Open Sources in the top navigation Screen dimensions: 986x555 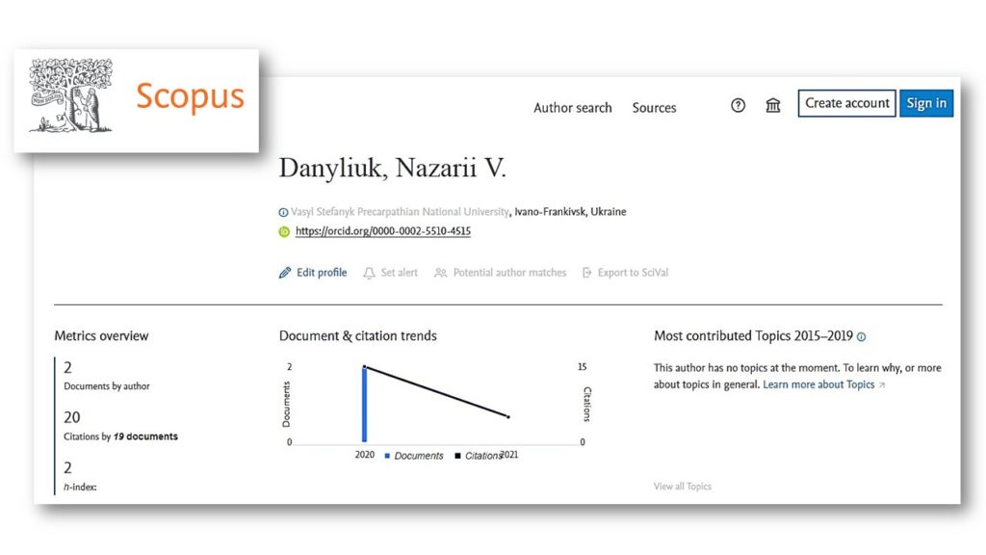click(654, 108)
